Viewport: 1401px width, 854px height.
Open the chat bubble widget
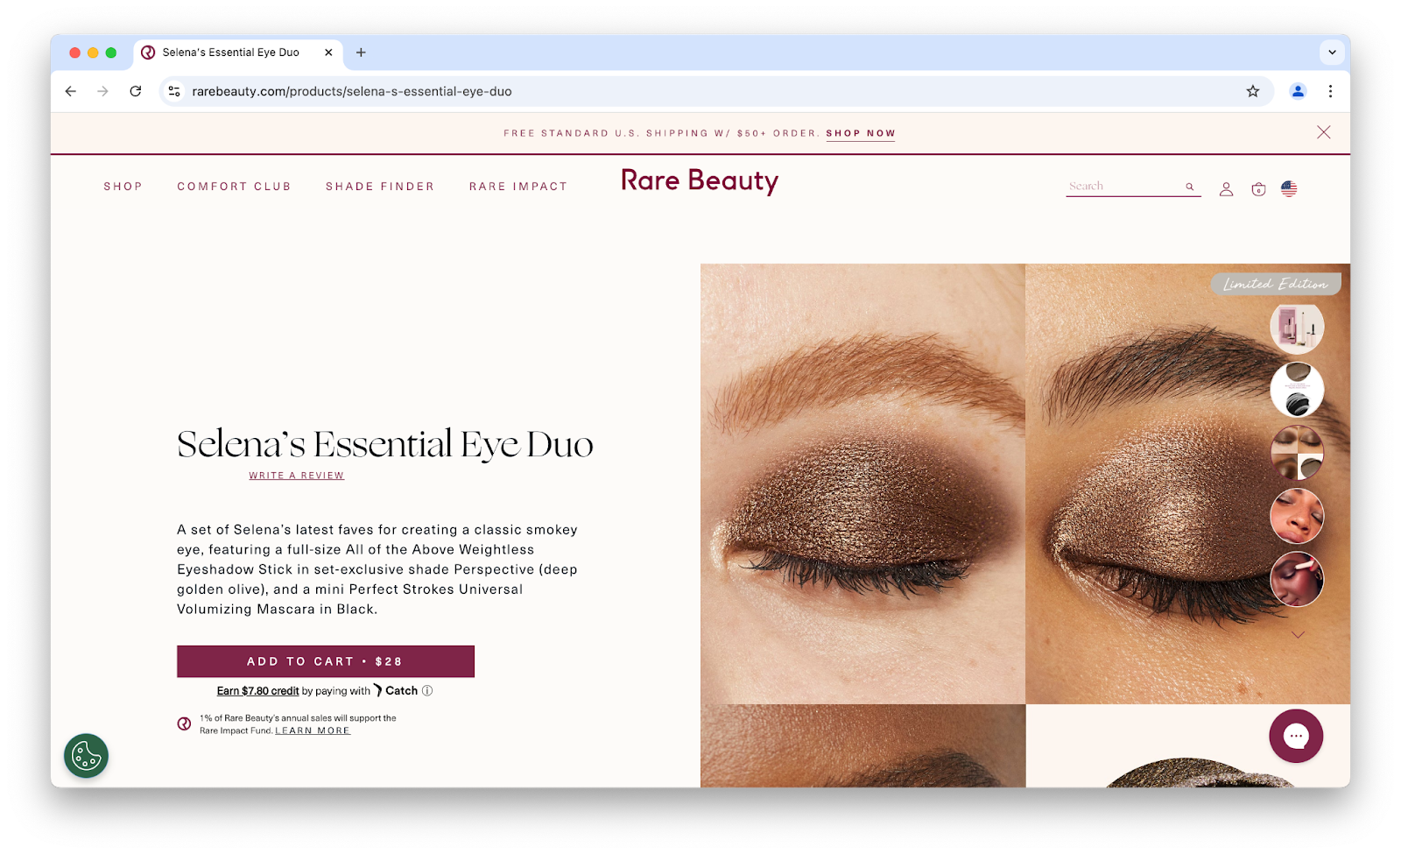1296,737
